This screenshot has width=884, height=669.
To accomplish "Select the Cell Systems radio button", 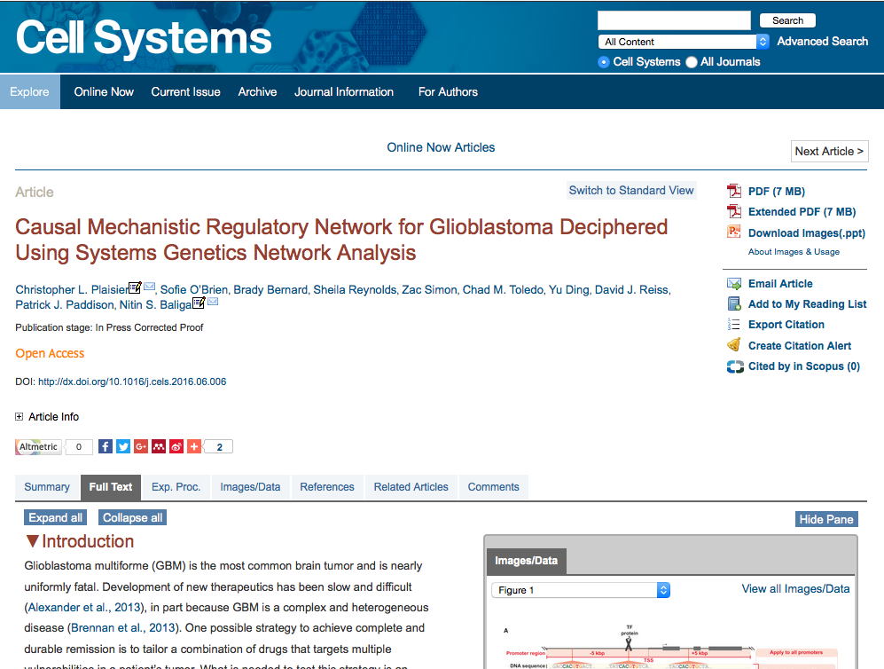I will 604,62.
